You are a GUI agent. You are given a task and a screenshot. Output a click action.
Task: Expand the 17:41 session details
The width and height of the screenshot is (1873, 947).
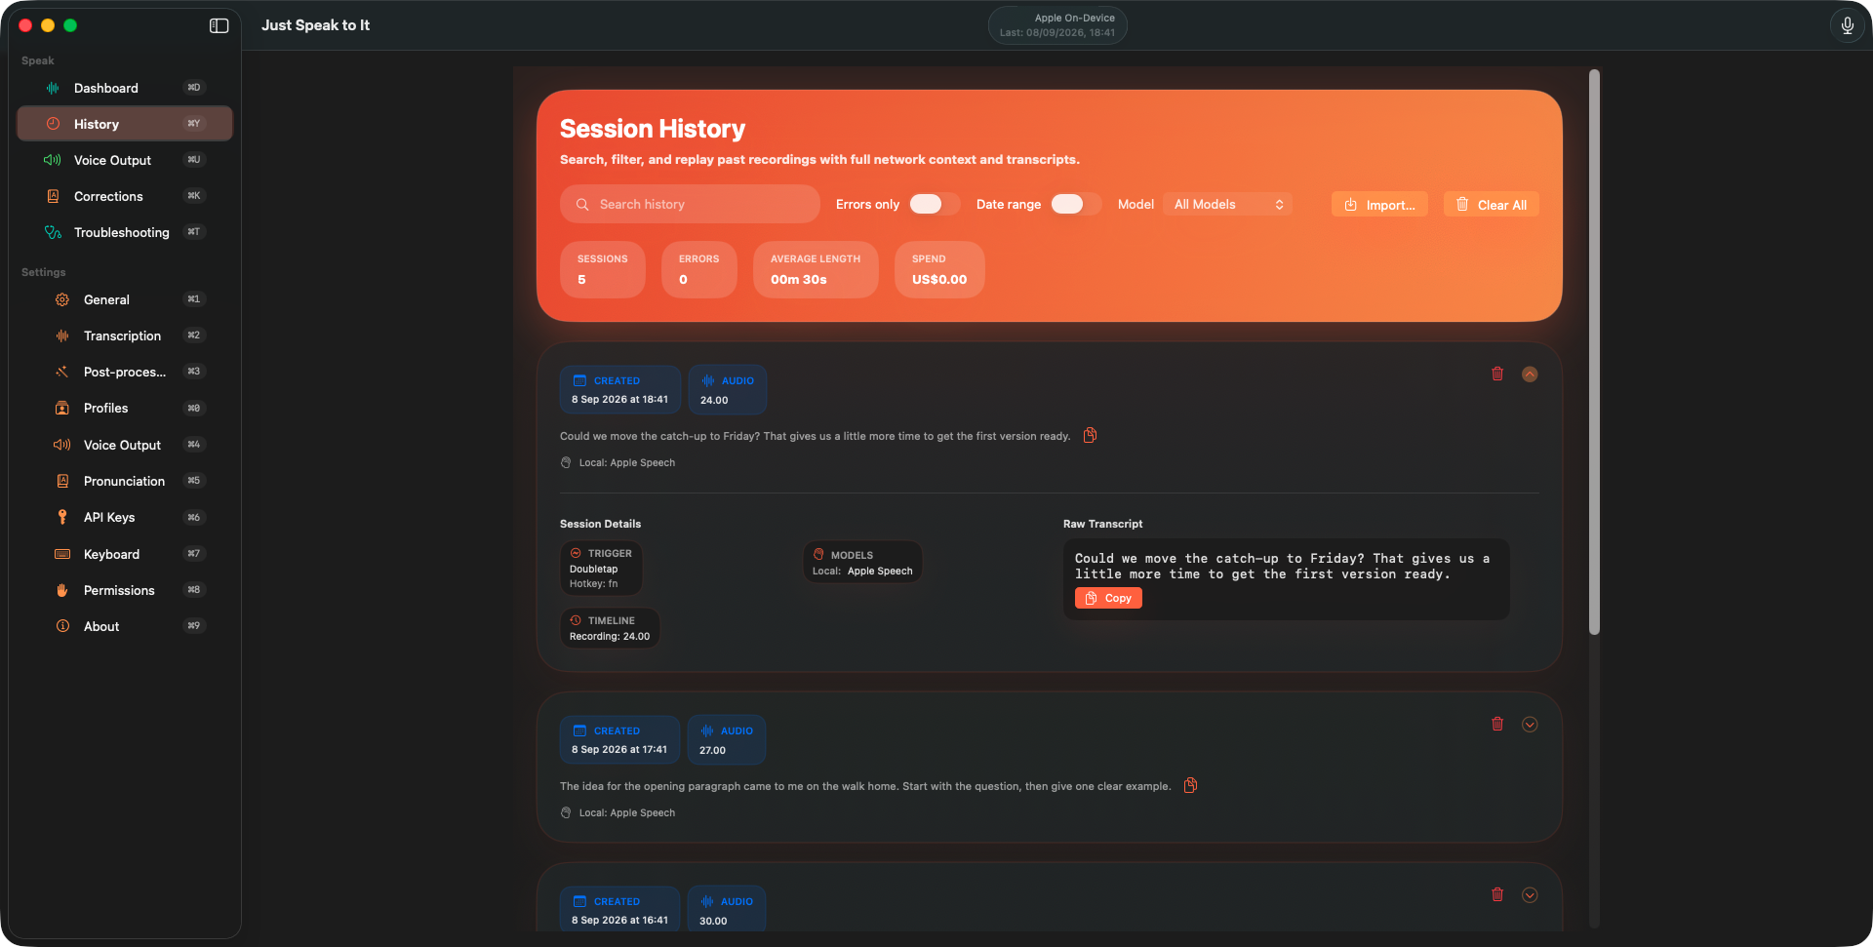point(1530,724)
